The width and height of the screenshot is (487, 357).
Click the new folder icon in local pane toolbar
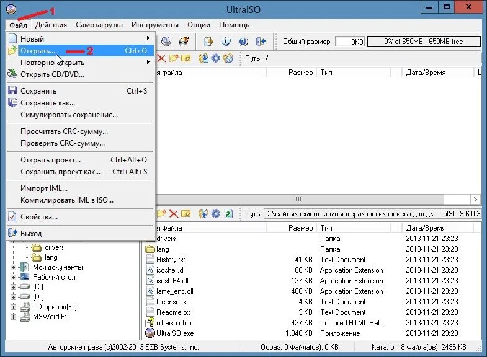[x=161, y=214]
